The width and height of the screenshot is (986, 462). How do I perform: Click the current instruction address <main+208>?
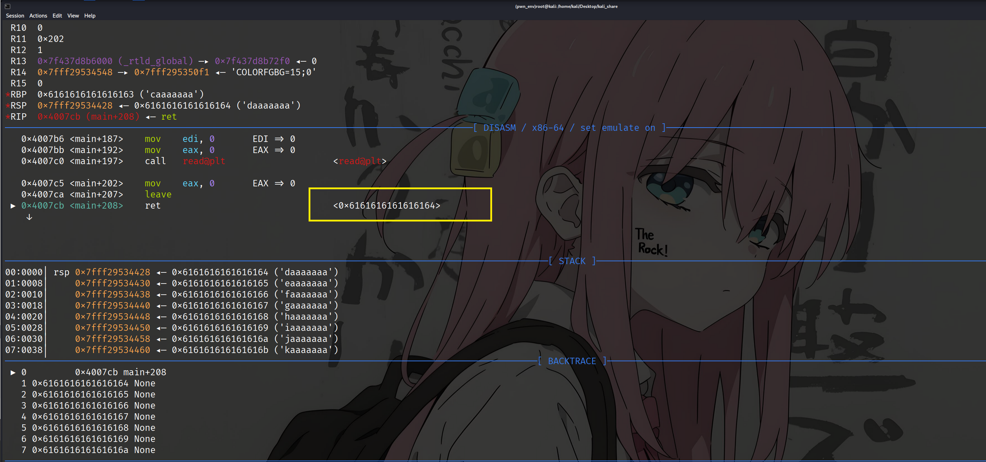tap(96, 205)
